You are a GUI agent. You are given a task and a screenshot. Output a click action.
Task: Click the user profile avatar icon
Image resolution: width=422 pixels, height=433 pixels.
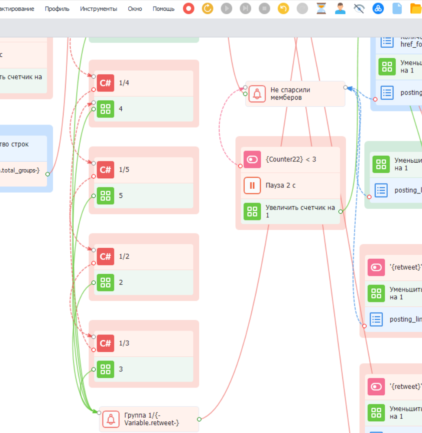click(x=340, y=8)
